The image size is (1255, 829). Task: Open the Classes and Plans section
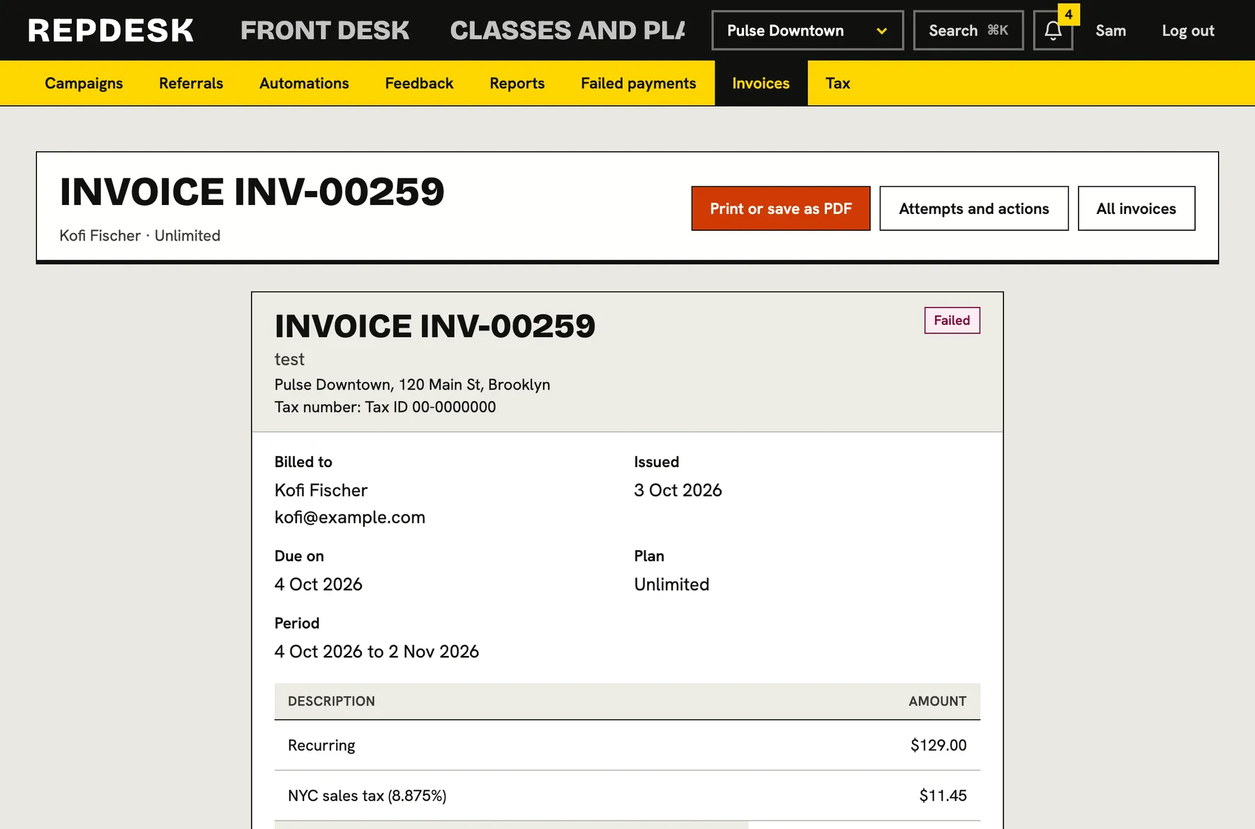click(568, 31)
